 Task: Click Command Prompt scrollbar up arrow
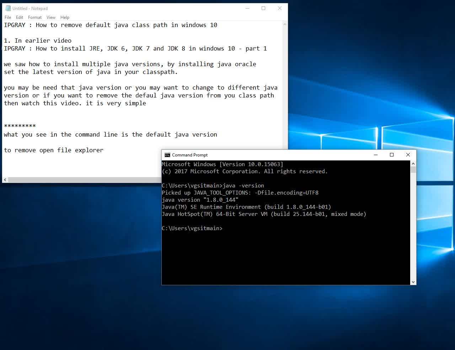point(413,164)
